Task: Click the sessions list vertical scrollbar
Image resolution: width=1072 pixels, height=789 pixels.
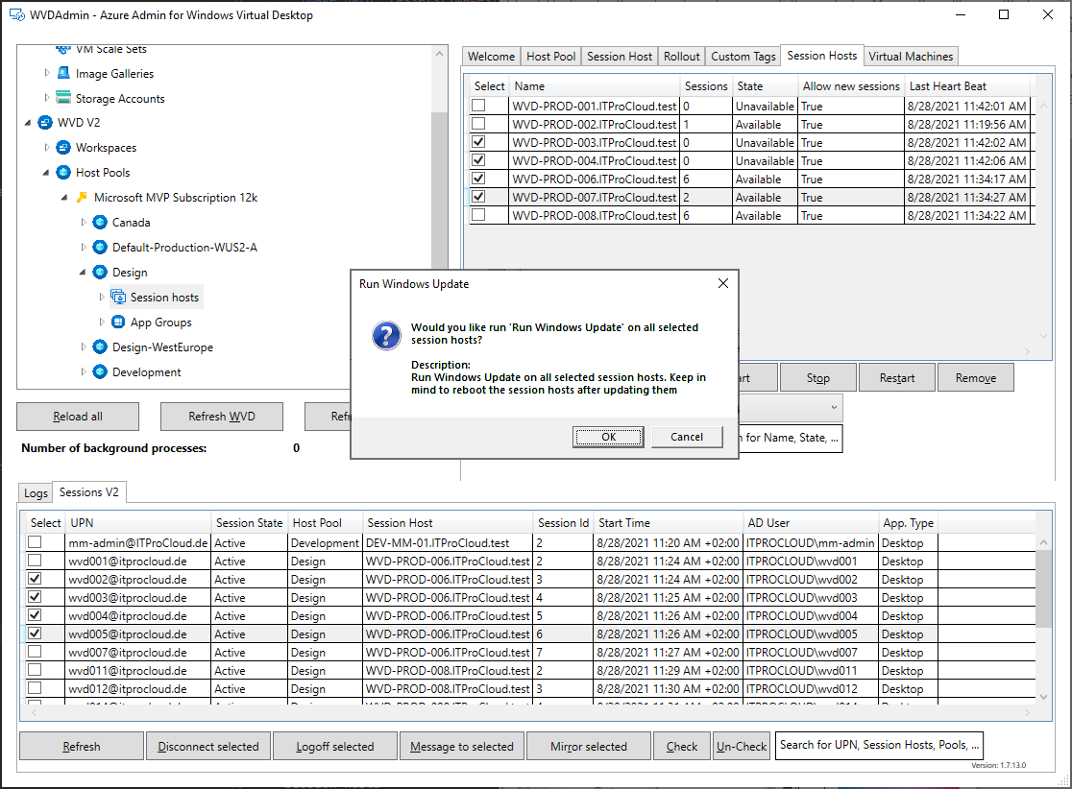Action: [x=1043, y=620]
